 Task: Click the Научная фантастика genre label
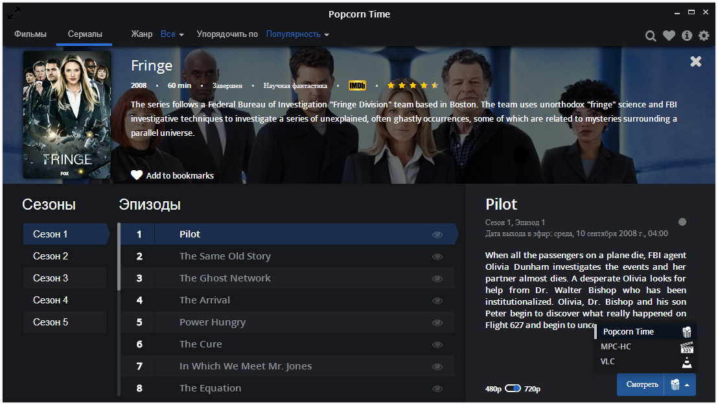pyautogui.click(x=295, y=85)
